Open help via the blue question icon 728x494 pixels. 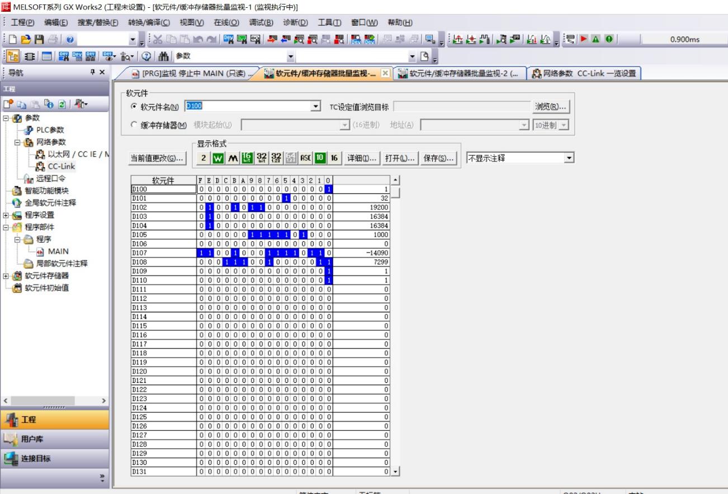pos(70,40)
